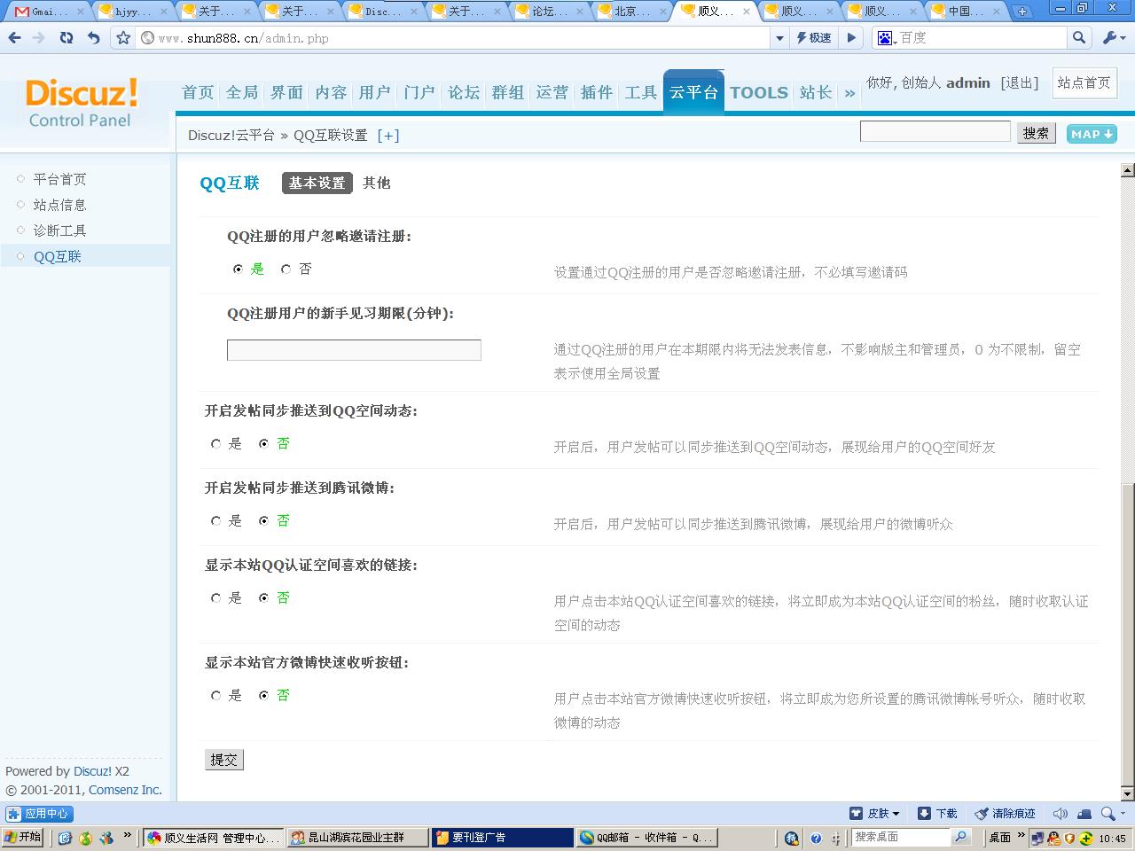The width and height of the screenshot is (1135, 851).
Task: Select 否 for 推送到QQ空间动态
Action: click(263, 444)
